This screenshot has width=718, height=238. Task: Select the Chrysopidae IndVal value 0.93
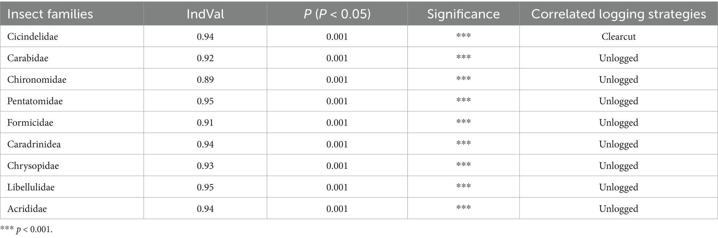pos(205,166)
